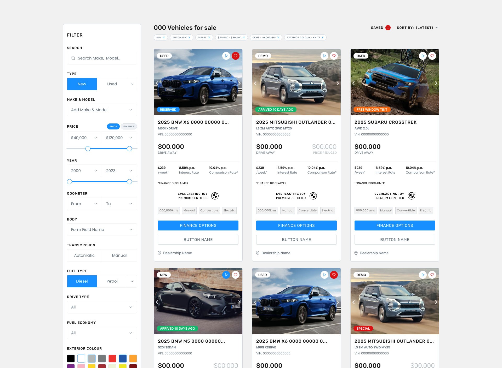
Task: Toggle Diesel fuel type
Action: (x=82, y=281)
